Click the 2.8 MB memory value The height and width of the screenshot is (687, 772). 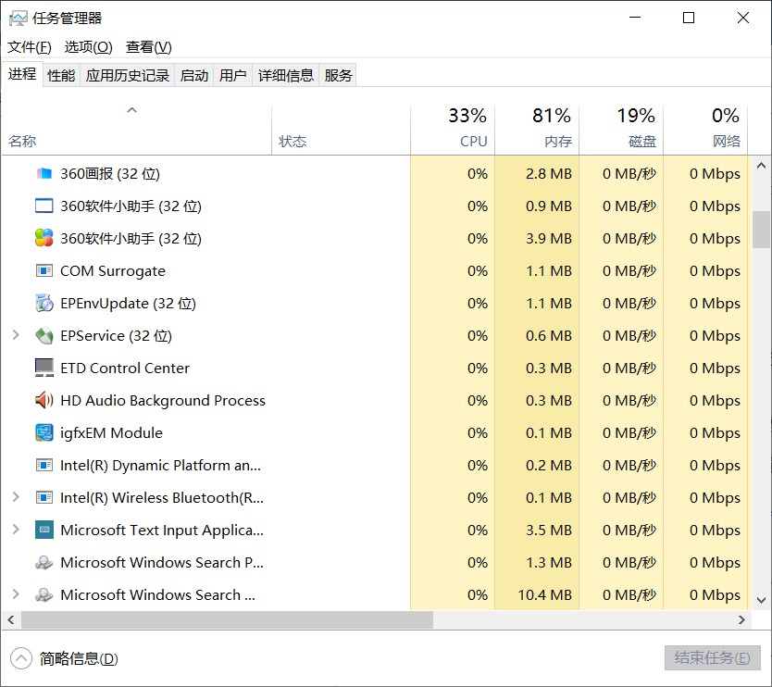point(549,173)
